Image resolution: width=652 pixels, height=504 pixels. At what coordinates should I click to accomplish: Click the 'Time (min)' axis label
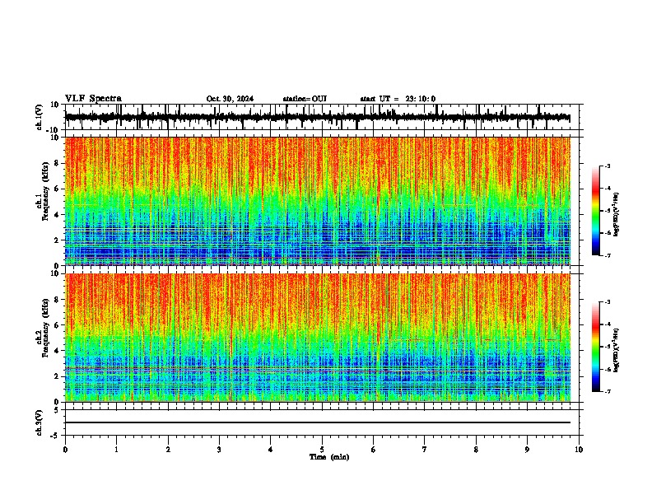pyautogui.click(x=329, y=457)
